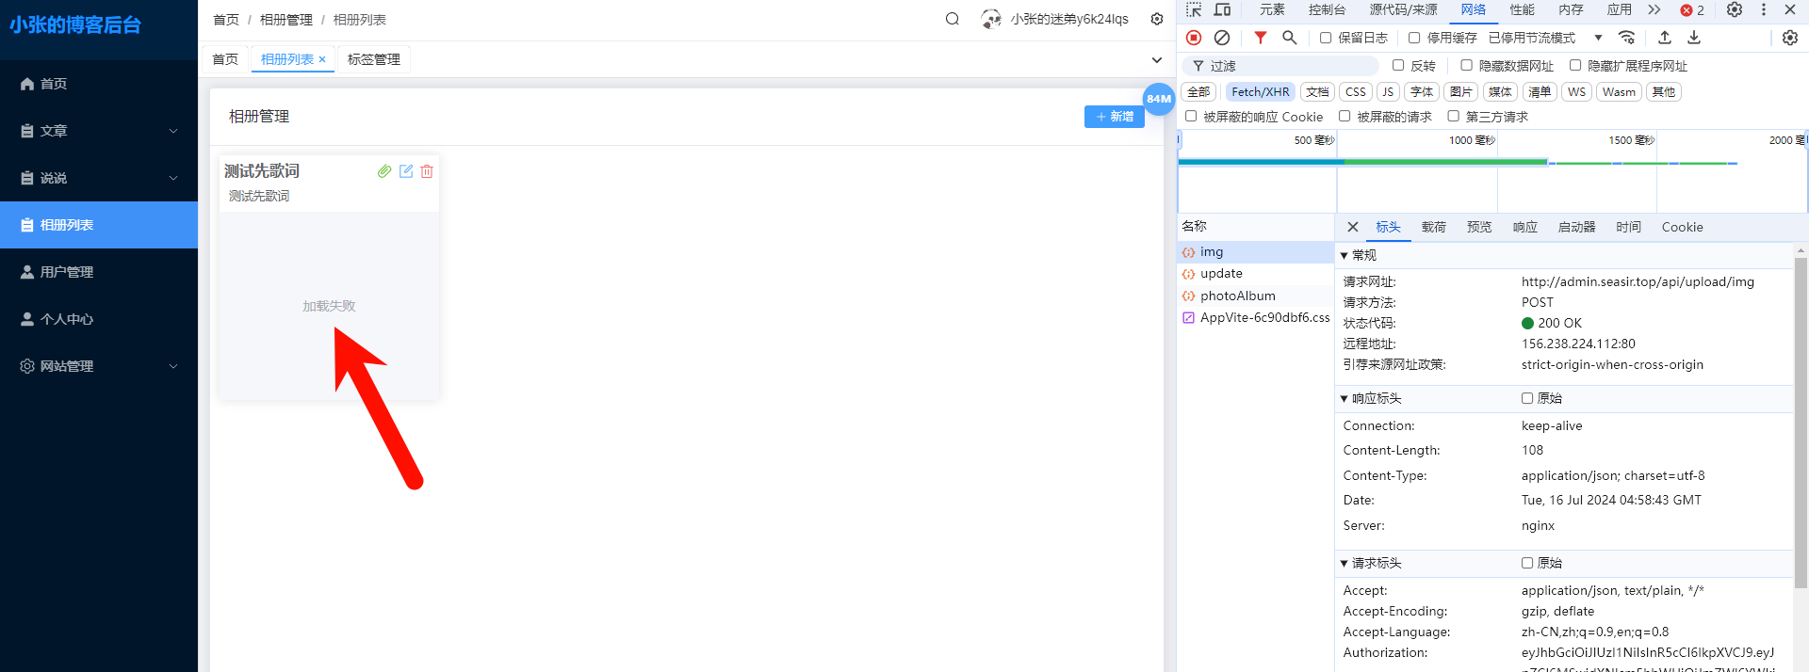Filter requests by 全部
This screenshot has width=1809, height=672.
pos(1198,91)
